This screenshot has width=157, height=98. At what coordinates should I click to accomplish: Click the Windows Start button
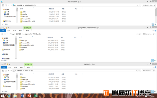[3, 96]
